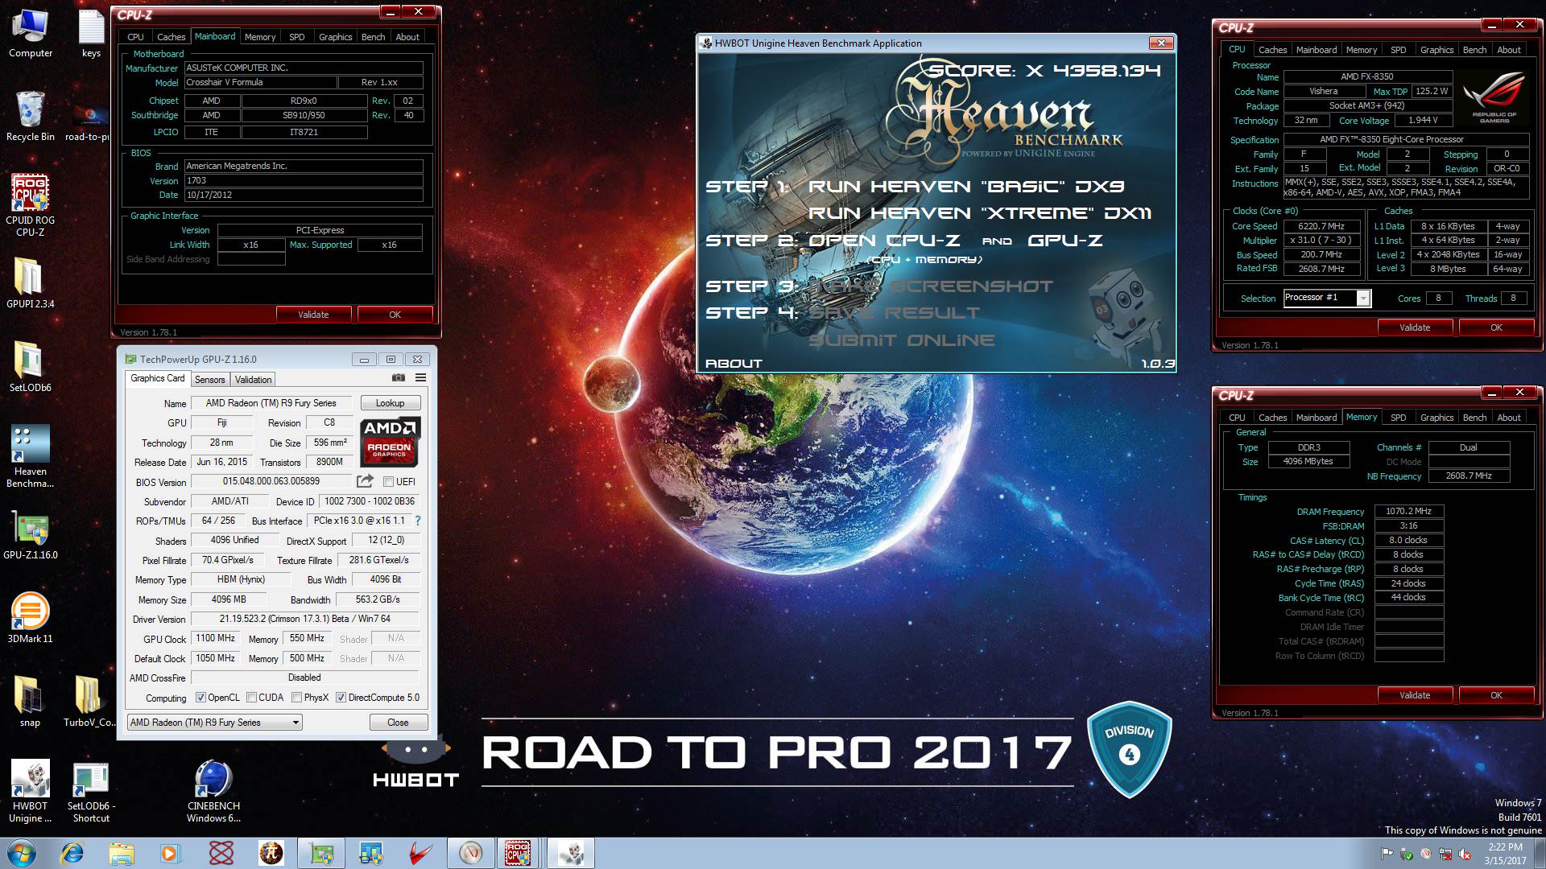Switch to the Validation tab in GPU-Z
The width and height of the screenshot is (1546, 869).
[253, 379]
